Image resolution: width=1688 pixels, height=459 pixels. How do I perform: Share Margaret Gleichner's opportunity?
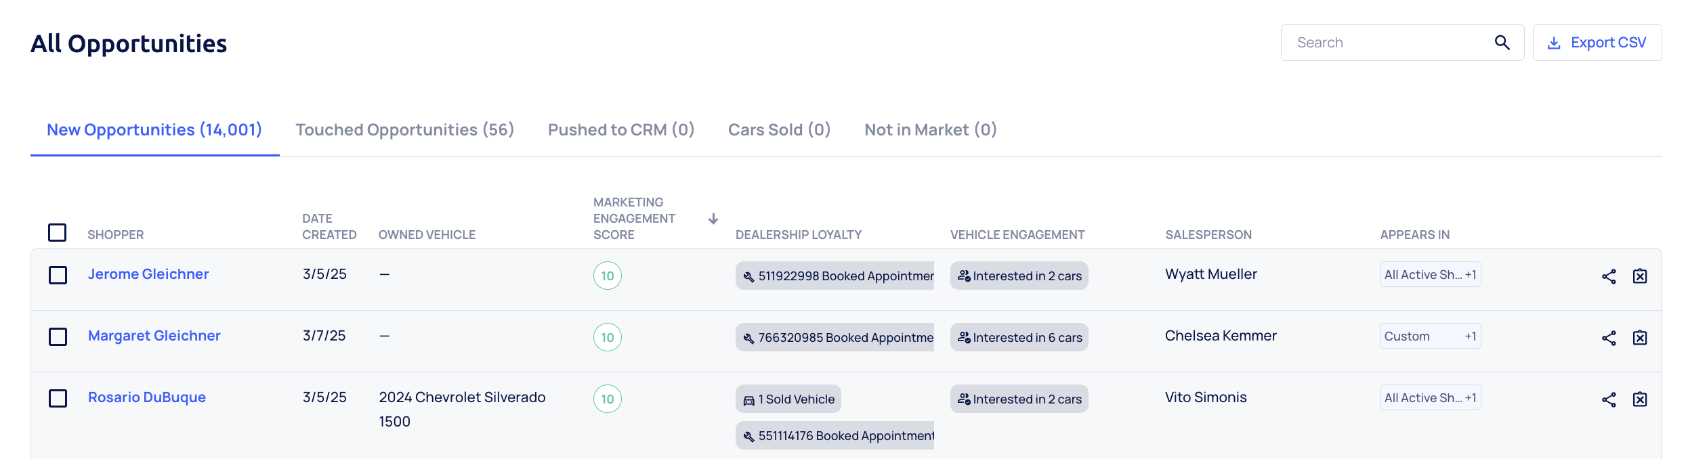[x=1609, y=338]
